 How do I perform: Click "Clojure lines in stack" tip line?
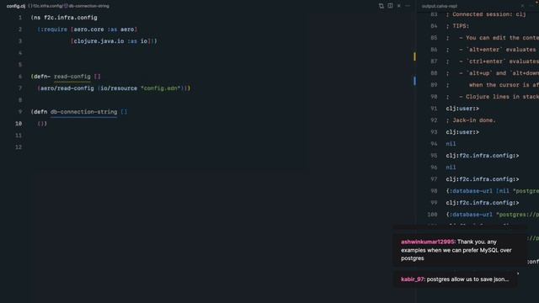coord(492,97)
